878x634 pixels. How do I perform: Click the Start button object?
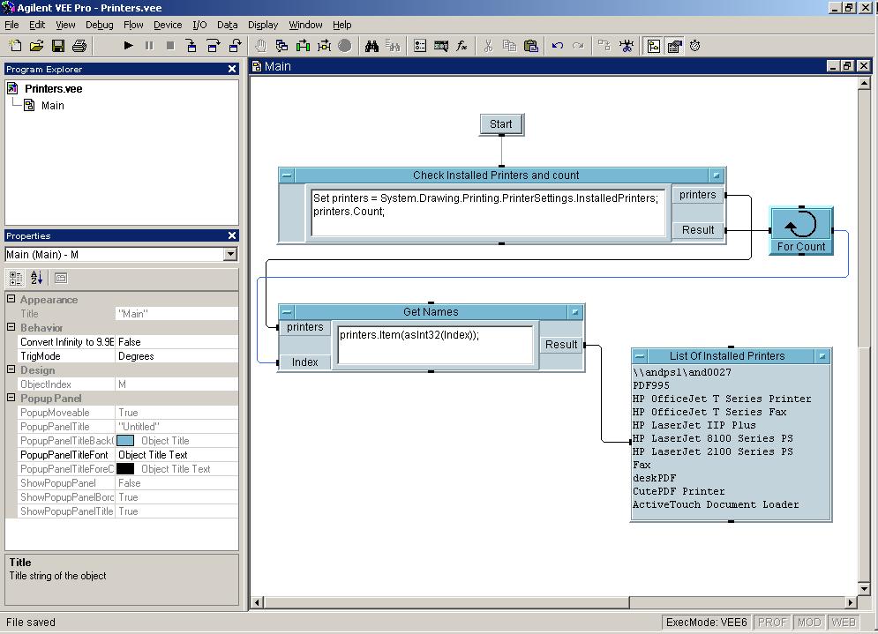coord(501,124)
